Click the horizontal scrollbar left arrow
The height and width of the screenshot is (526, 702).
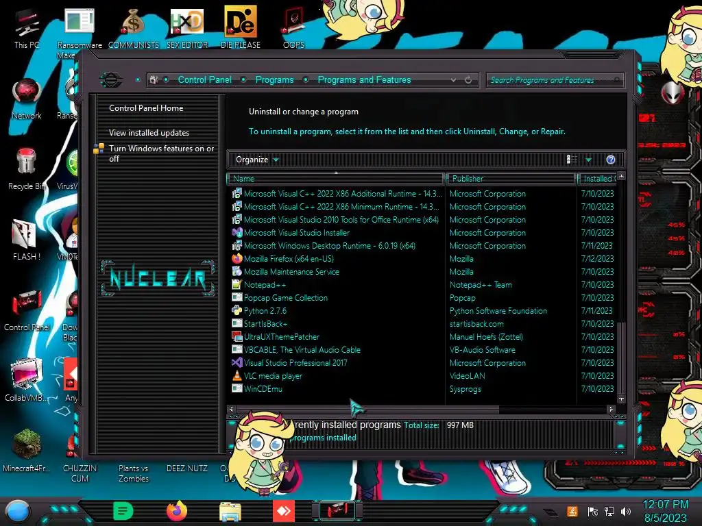coord(231,409)
